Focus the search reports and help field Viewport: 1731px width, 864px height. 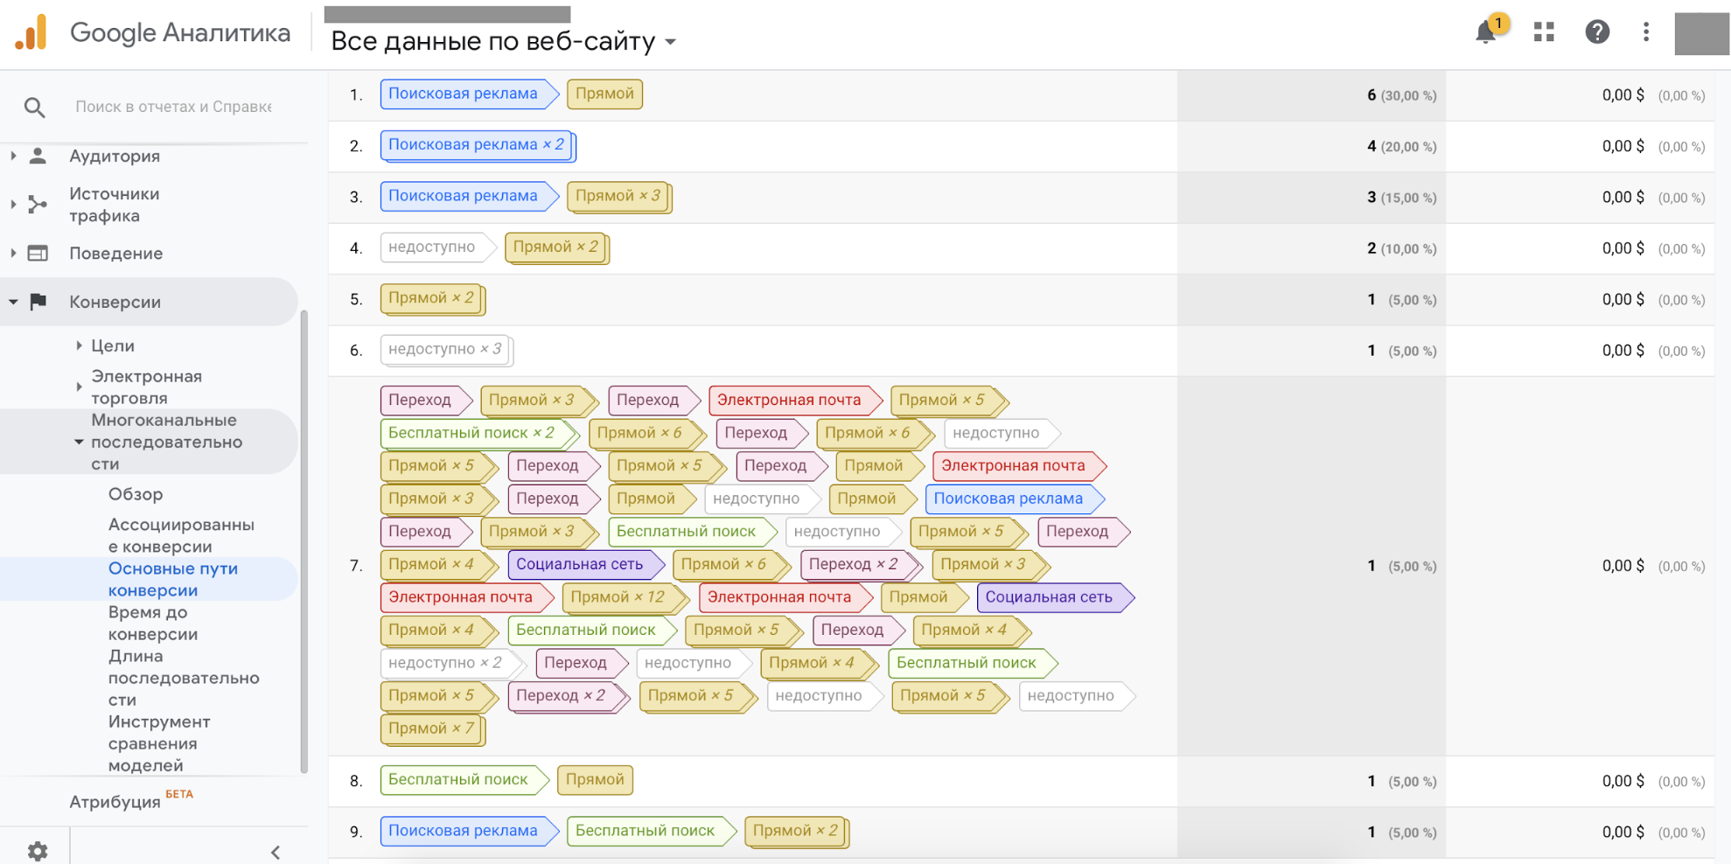[173, 107]
